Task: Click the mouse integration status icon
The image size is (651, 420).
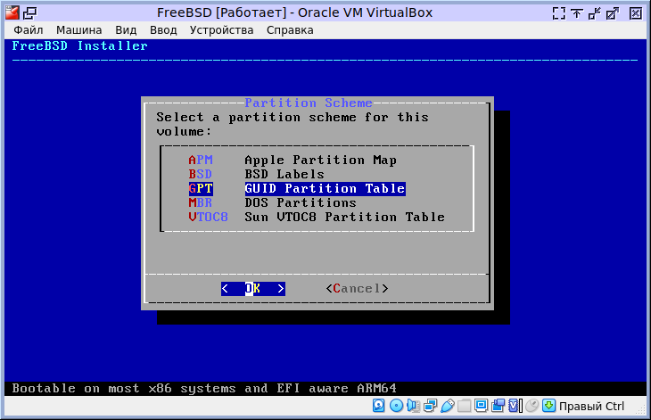Action: 532,406
